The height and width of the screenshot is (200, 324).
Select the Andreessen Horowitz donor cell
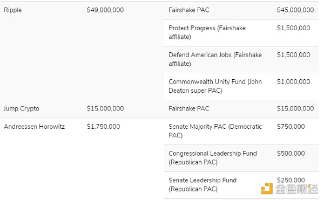(35, 126)
